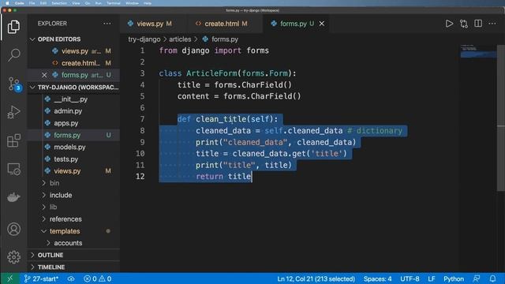
Task: Expand the Timeline section
Action: [x=73, y=267]
